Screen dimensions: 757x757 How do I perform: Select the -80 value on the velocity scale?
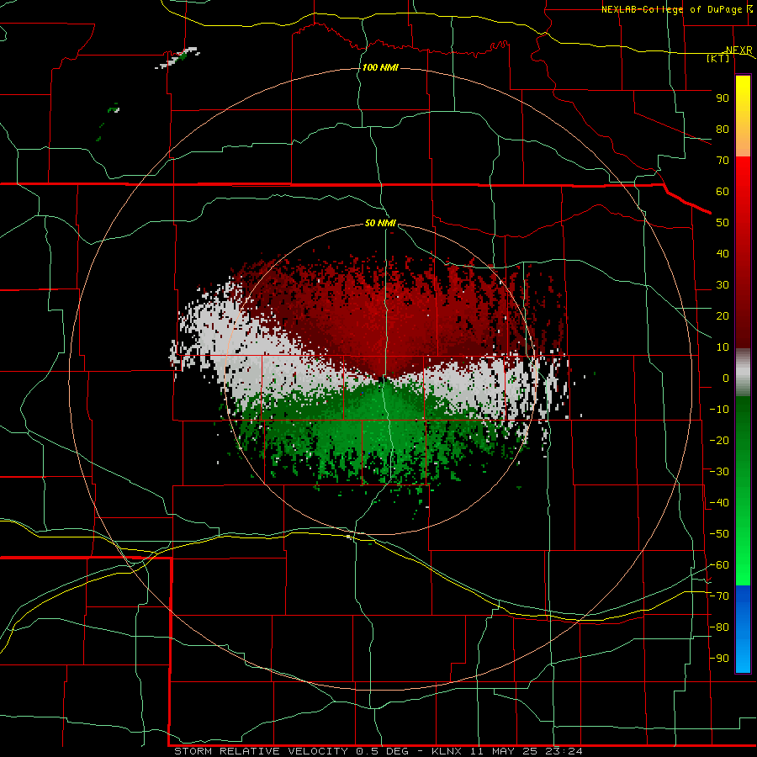coord(719,627)
